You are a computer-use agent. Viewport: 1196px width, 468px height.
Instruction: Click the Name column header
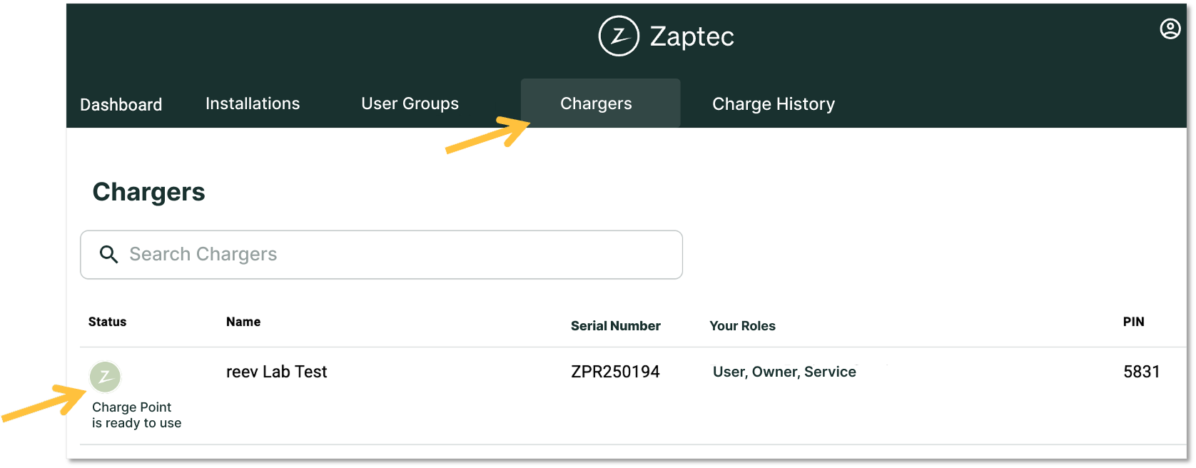243,322
